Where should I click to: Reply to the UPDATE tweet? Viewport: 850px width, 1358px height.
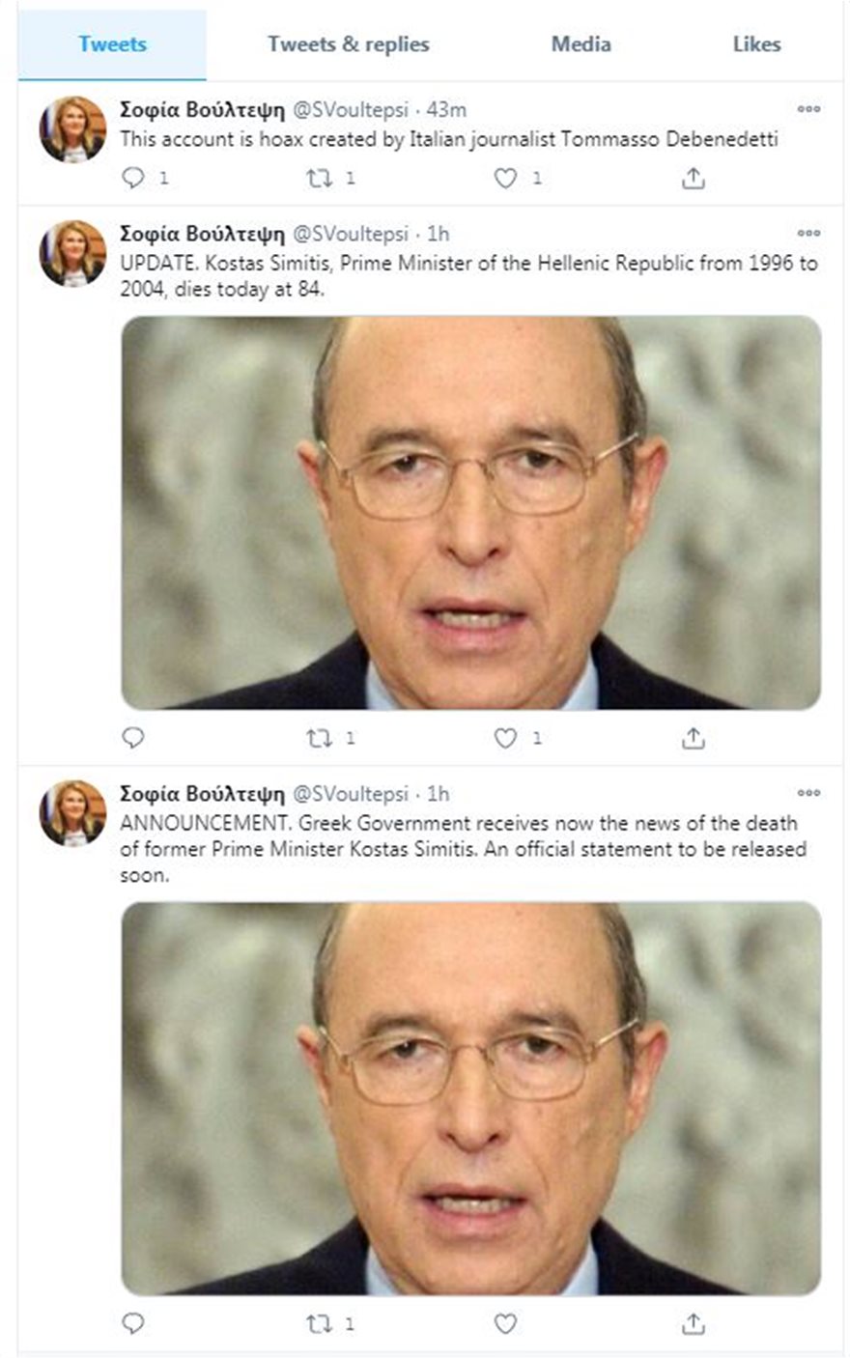click(134, 738)
